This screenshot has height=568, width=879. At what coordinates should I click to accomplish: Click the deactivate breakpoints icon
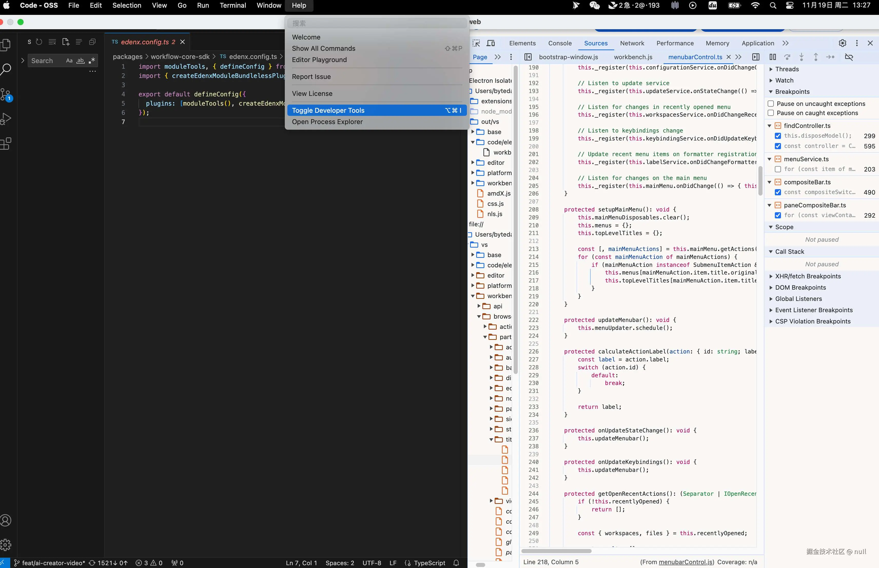pyautogui.click(x=849, y=57)
